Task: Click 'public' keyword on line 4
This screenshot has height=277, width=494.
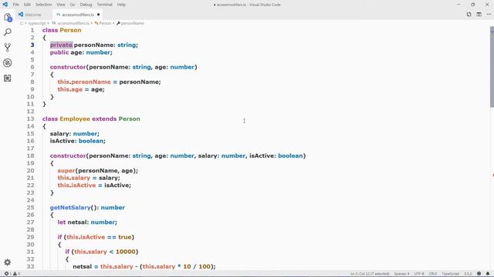Action: click(59, 52)
